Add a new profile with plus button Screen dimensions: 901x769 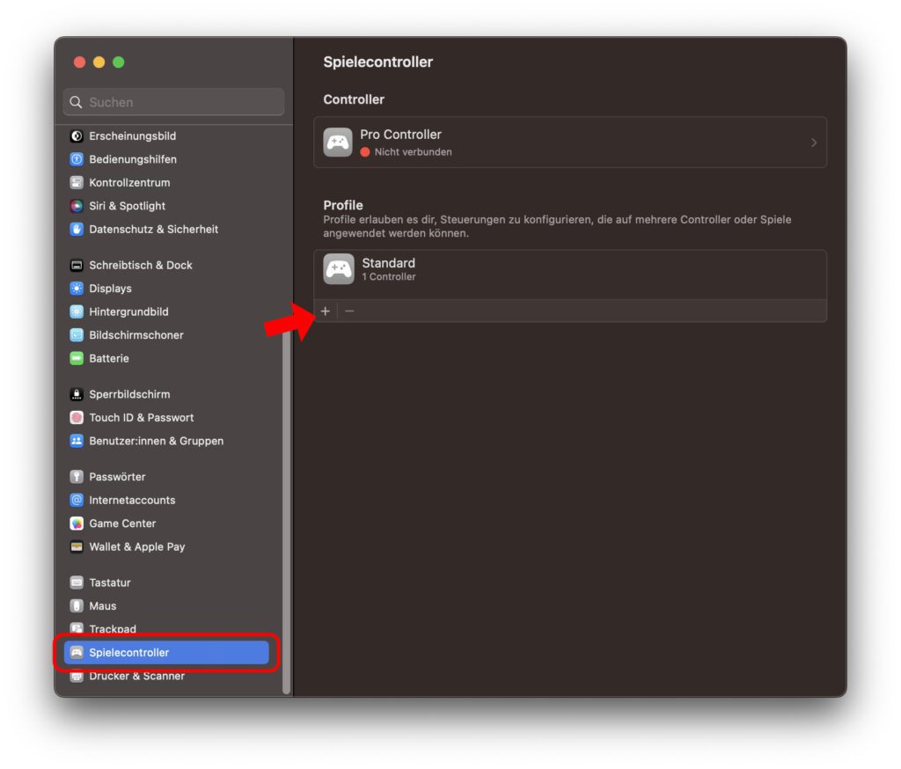[326, 311]
